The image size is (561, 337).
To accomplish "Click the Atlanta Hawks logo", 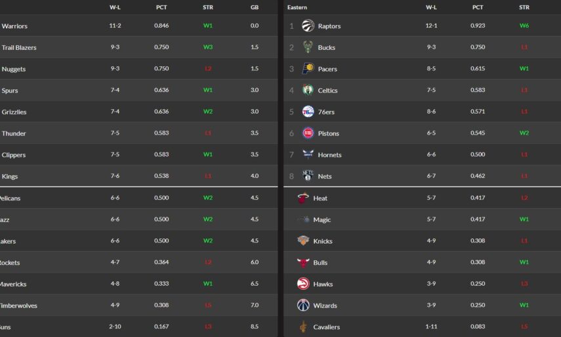I will point(303,284).
